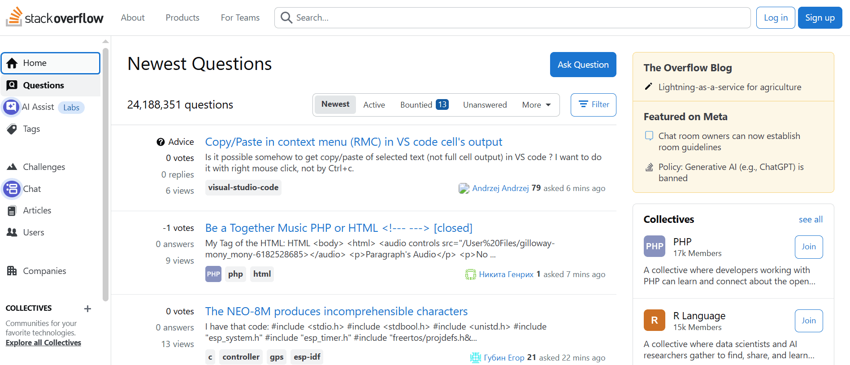Focus the Search input field

pyautogui.click(x=512, y=18)
